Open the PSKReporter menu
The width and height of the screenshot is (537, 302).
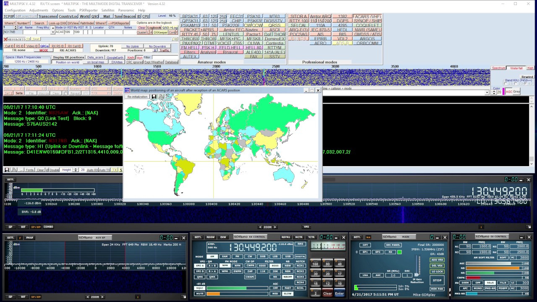point(89,10)
